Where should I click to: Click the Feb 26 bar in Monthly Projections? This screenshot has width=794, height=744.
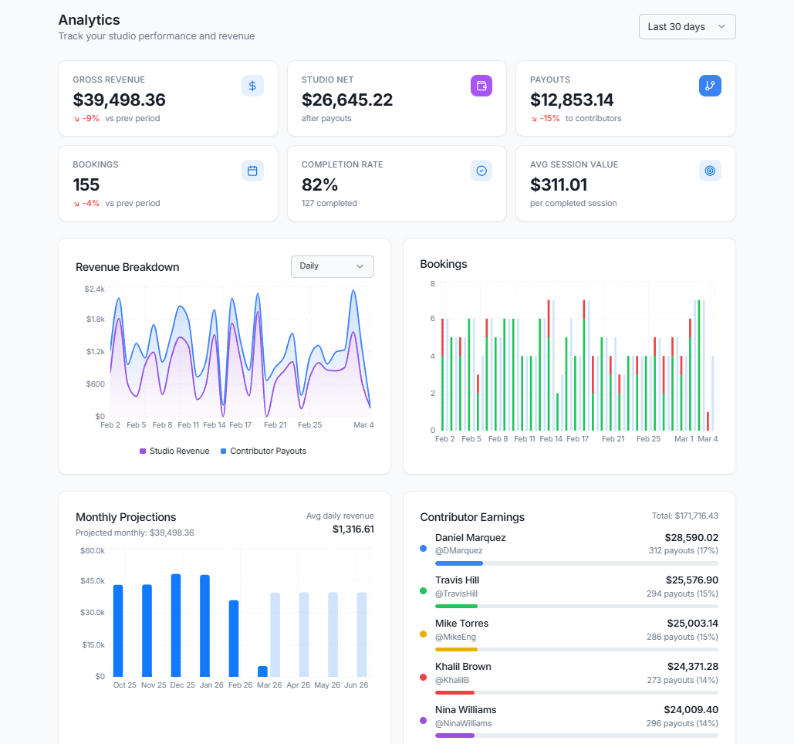click(x=234, y=638)
